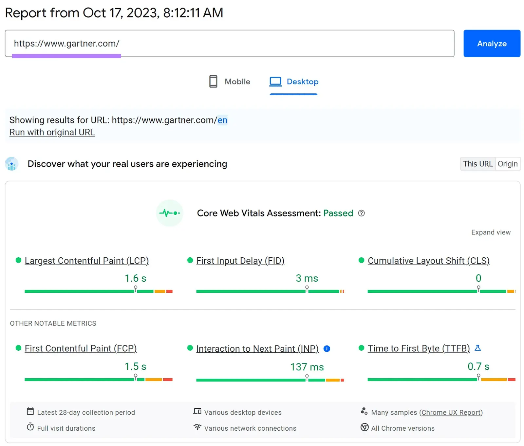Click the devices icon beside Various desktop devices
The height and width of the screenshot is (446, 524).
pyautogui.click(x=197, y=412)
